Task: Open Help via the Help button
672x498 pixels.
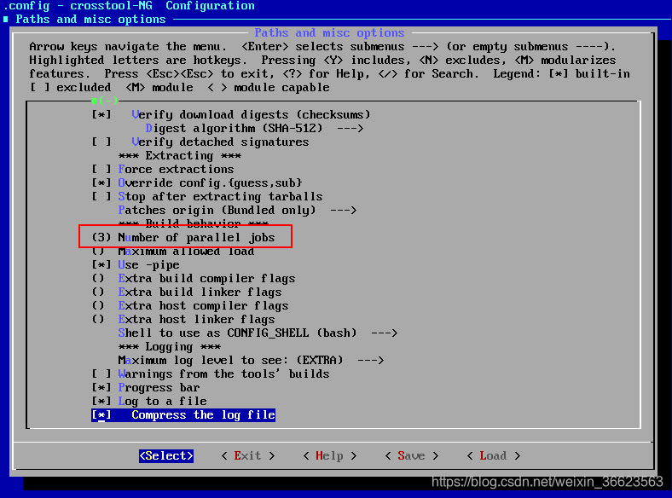Action: (329, 455)
